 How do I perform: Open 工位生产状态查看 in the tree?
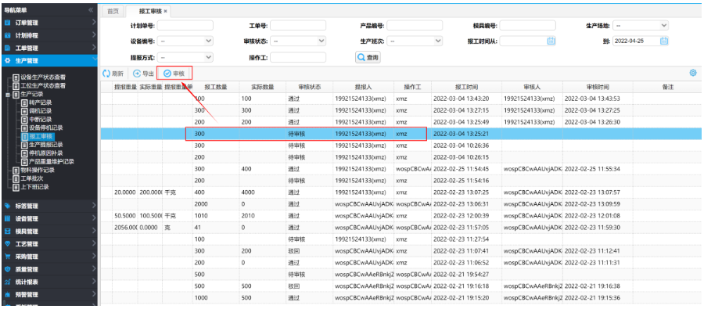[x=44, y=86]
